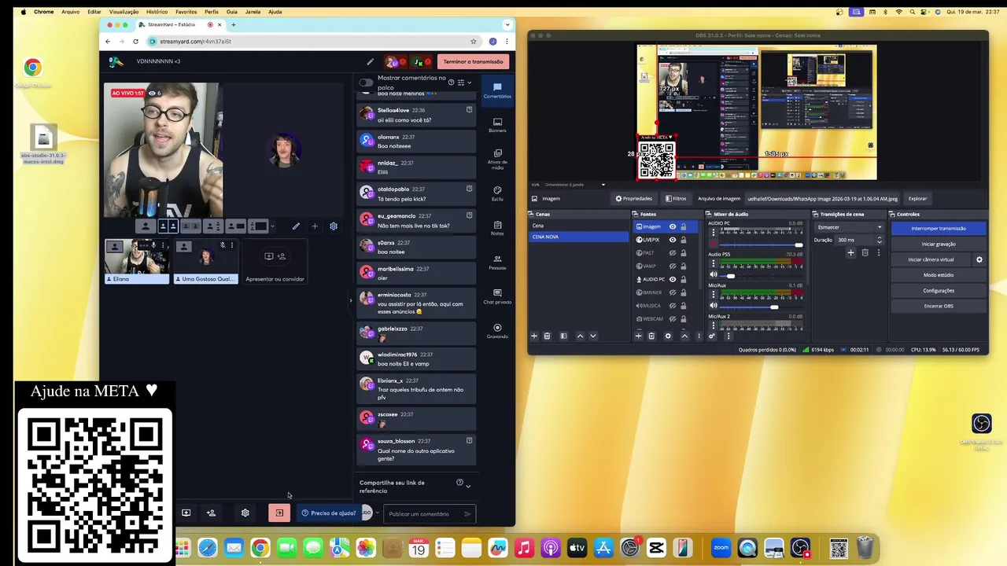Open Favoritos menu in menu bar
1007x566 pixels.
186,12
